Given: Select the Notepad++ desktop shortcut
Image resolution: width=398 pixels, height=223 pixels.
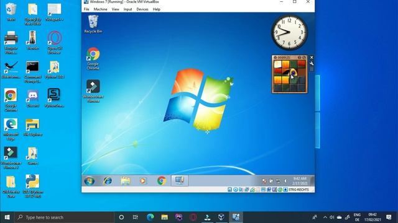Looking at the screenshot, I should click(x=54, y=12).
